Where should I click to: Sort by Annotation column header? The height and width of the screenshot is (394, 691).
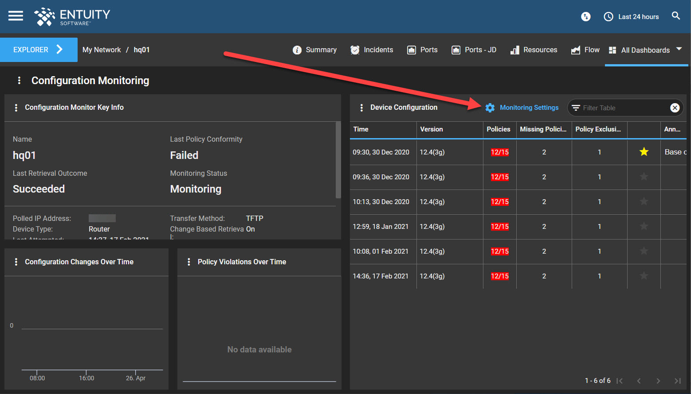coord(673,129)
